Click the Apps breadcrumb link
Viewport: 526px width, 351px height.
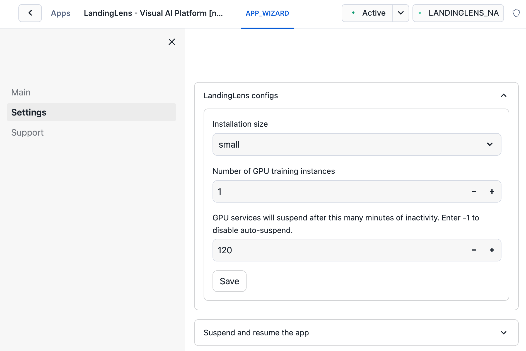[x=61, y=13]
